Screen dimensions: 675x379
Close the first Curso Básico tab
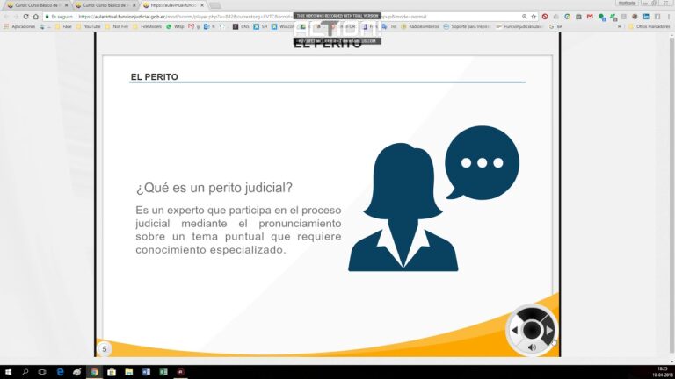pyautogui.click(x=66, y=5)
